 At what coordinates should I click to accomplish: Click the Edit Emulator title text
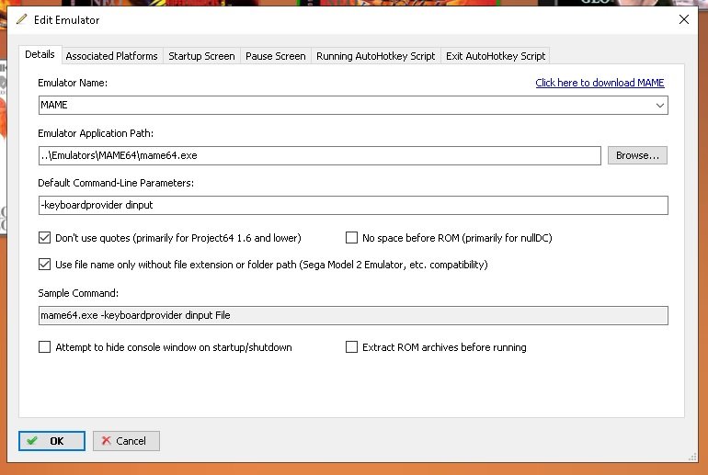pyautogui.click(x=66, y=20)
